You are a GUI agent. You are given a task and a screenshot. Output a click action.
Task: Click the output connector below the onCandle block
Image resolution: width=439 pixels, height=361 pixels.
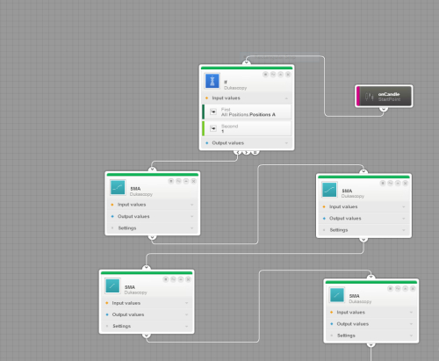click(x=384, y=109)
